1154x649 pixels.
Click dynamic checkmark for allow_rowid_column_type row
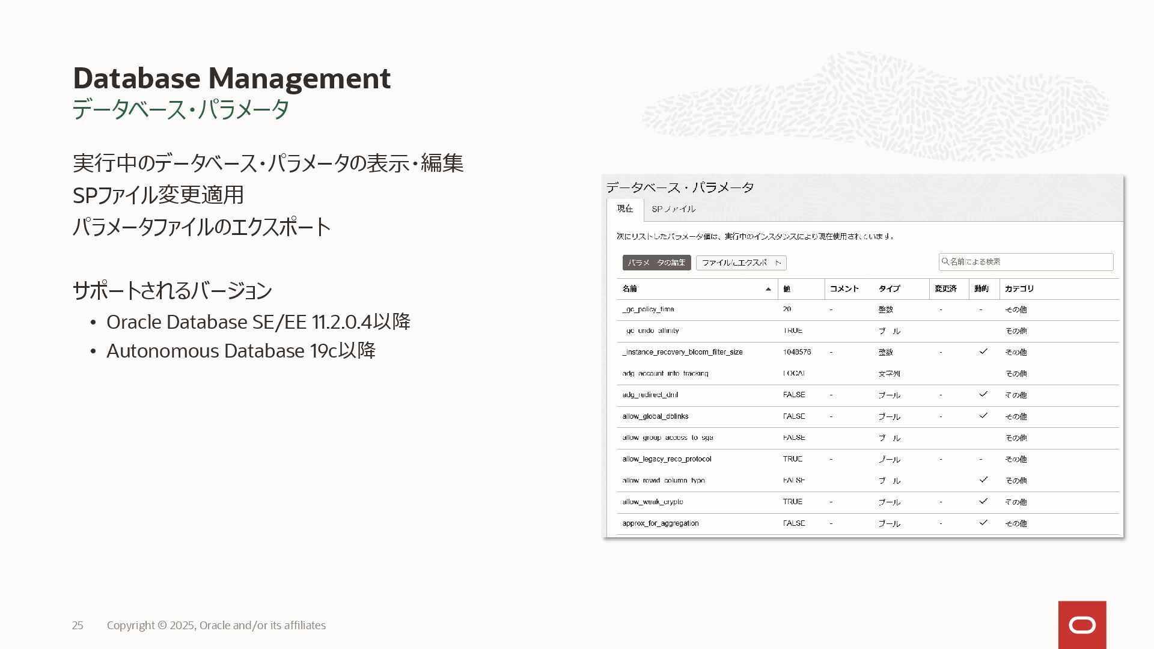[x=983, y=480]
